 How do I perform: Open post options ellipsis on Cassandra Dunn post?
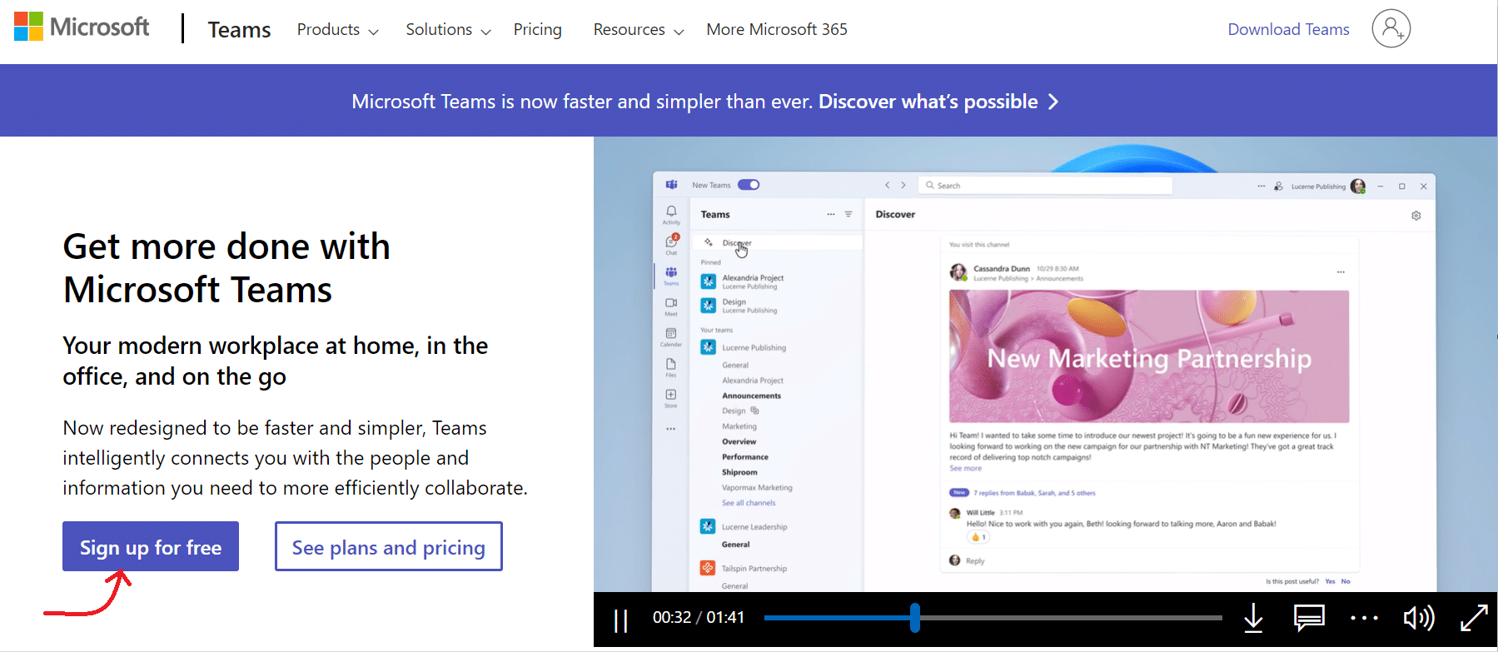pos(1341,271)
